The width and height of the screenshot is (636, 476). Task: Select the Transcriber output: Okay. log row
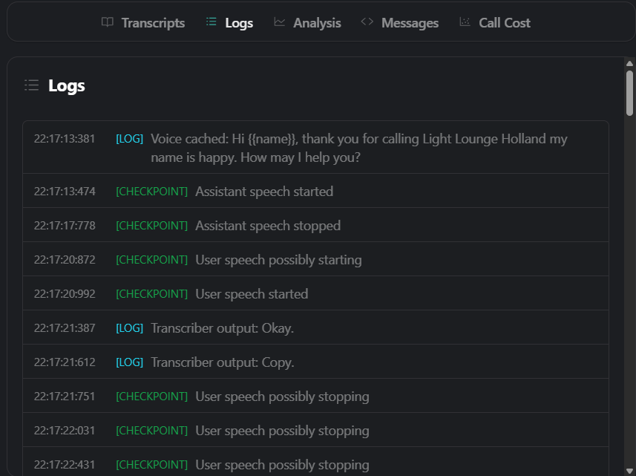click(x=315, y=327)
